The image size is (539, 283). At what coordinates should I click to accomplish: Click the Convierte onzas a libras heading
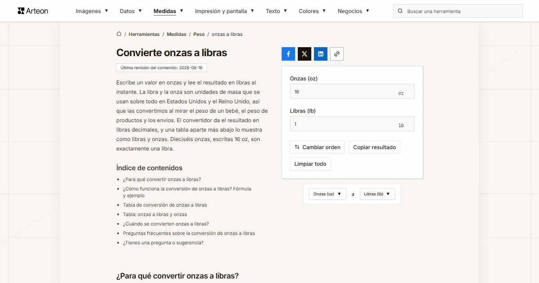172,53
